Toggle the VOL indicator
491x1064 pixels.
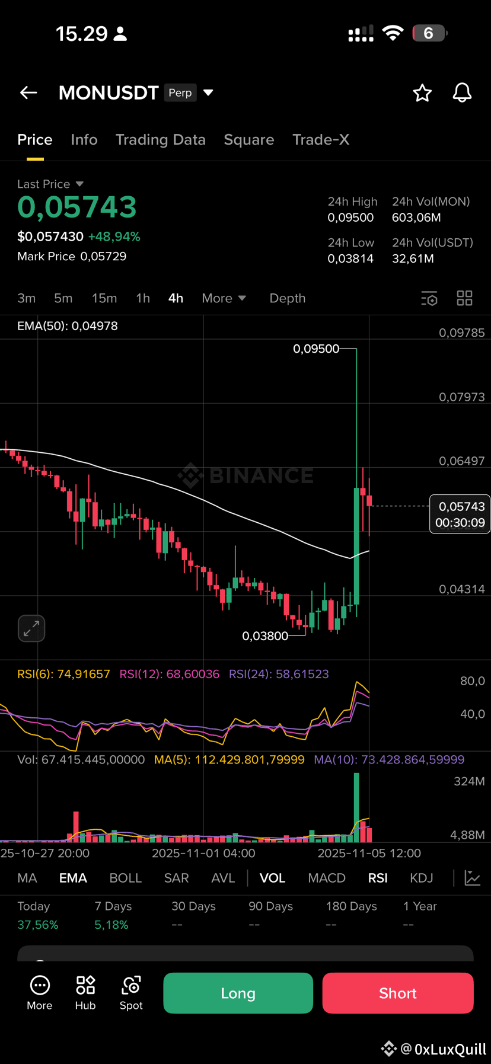click(273, 878)
